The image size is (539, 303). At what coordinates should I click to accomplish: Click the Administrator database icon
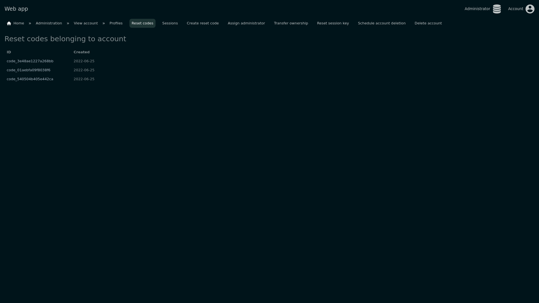click(x=497, y=9)
